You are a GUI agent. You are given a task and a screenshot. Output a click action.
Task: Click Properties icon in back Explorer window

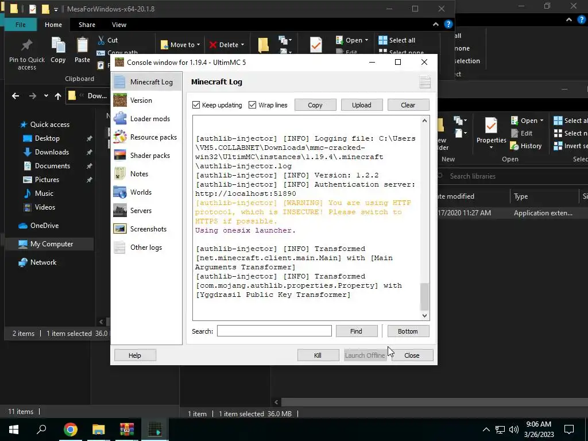coord(492,126)
